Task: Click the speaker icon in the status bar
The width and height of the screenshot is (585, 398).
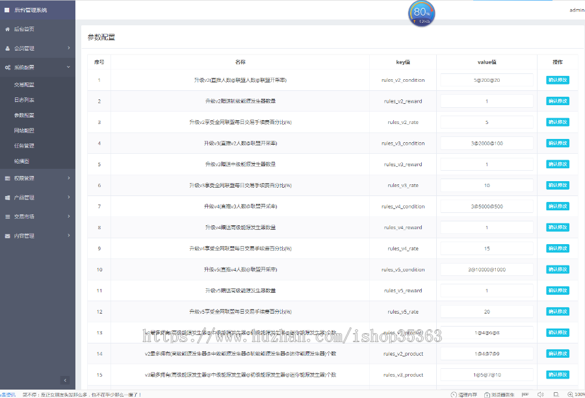Action: tap(540, 395)
